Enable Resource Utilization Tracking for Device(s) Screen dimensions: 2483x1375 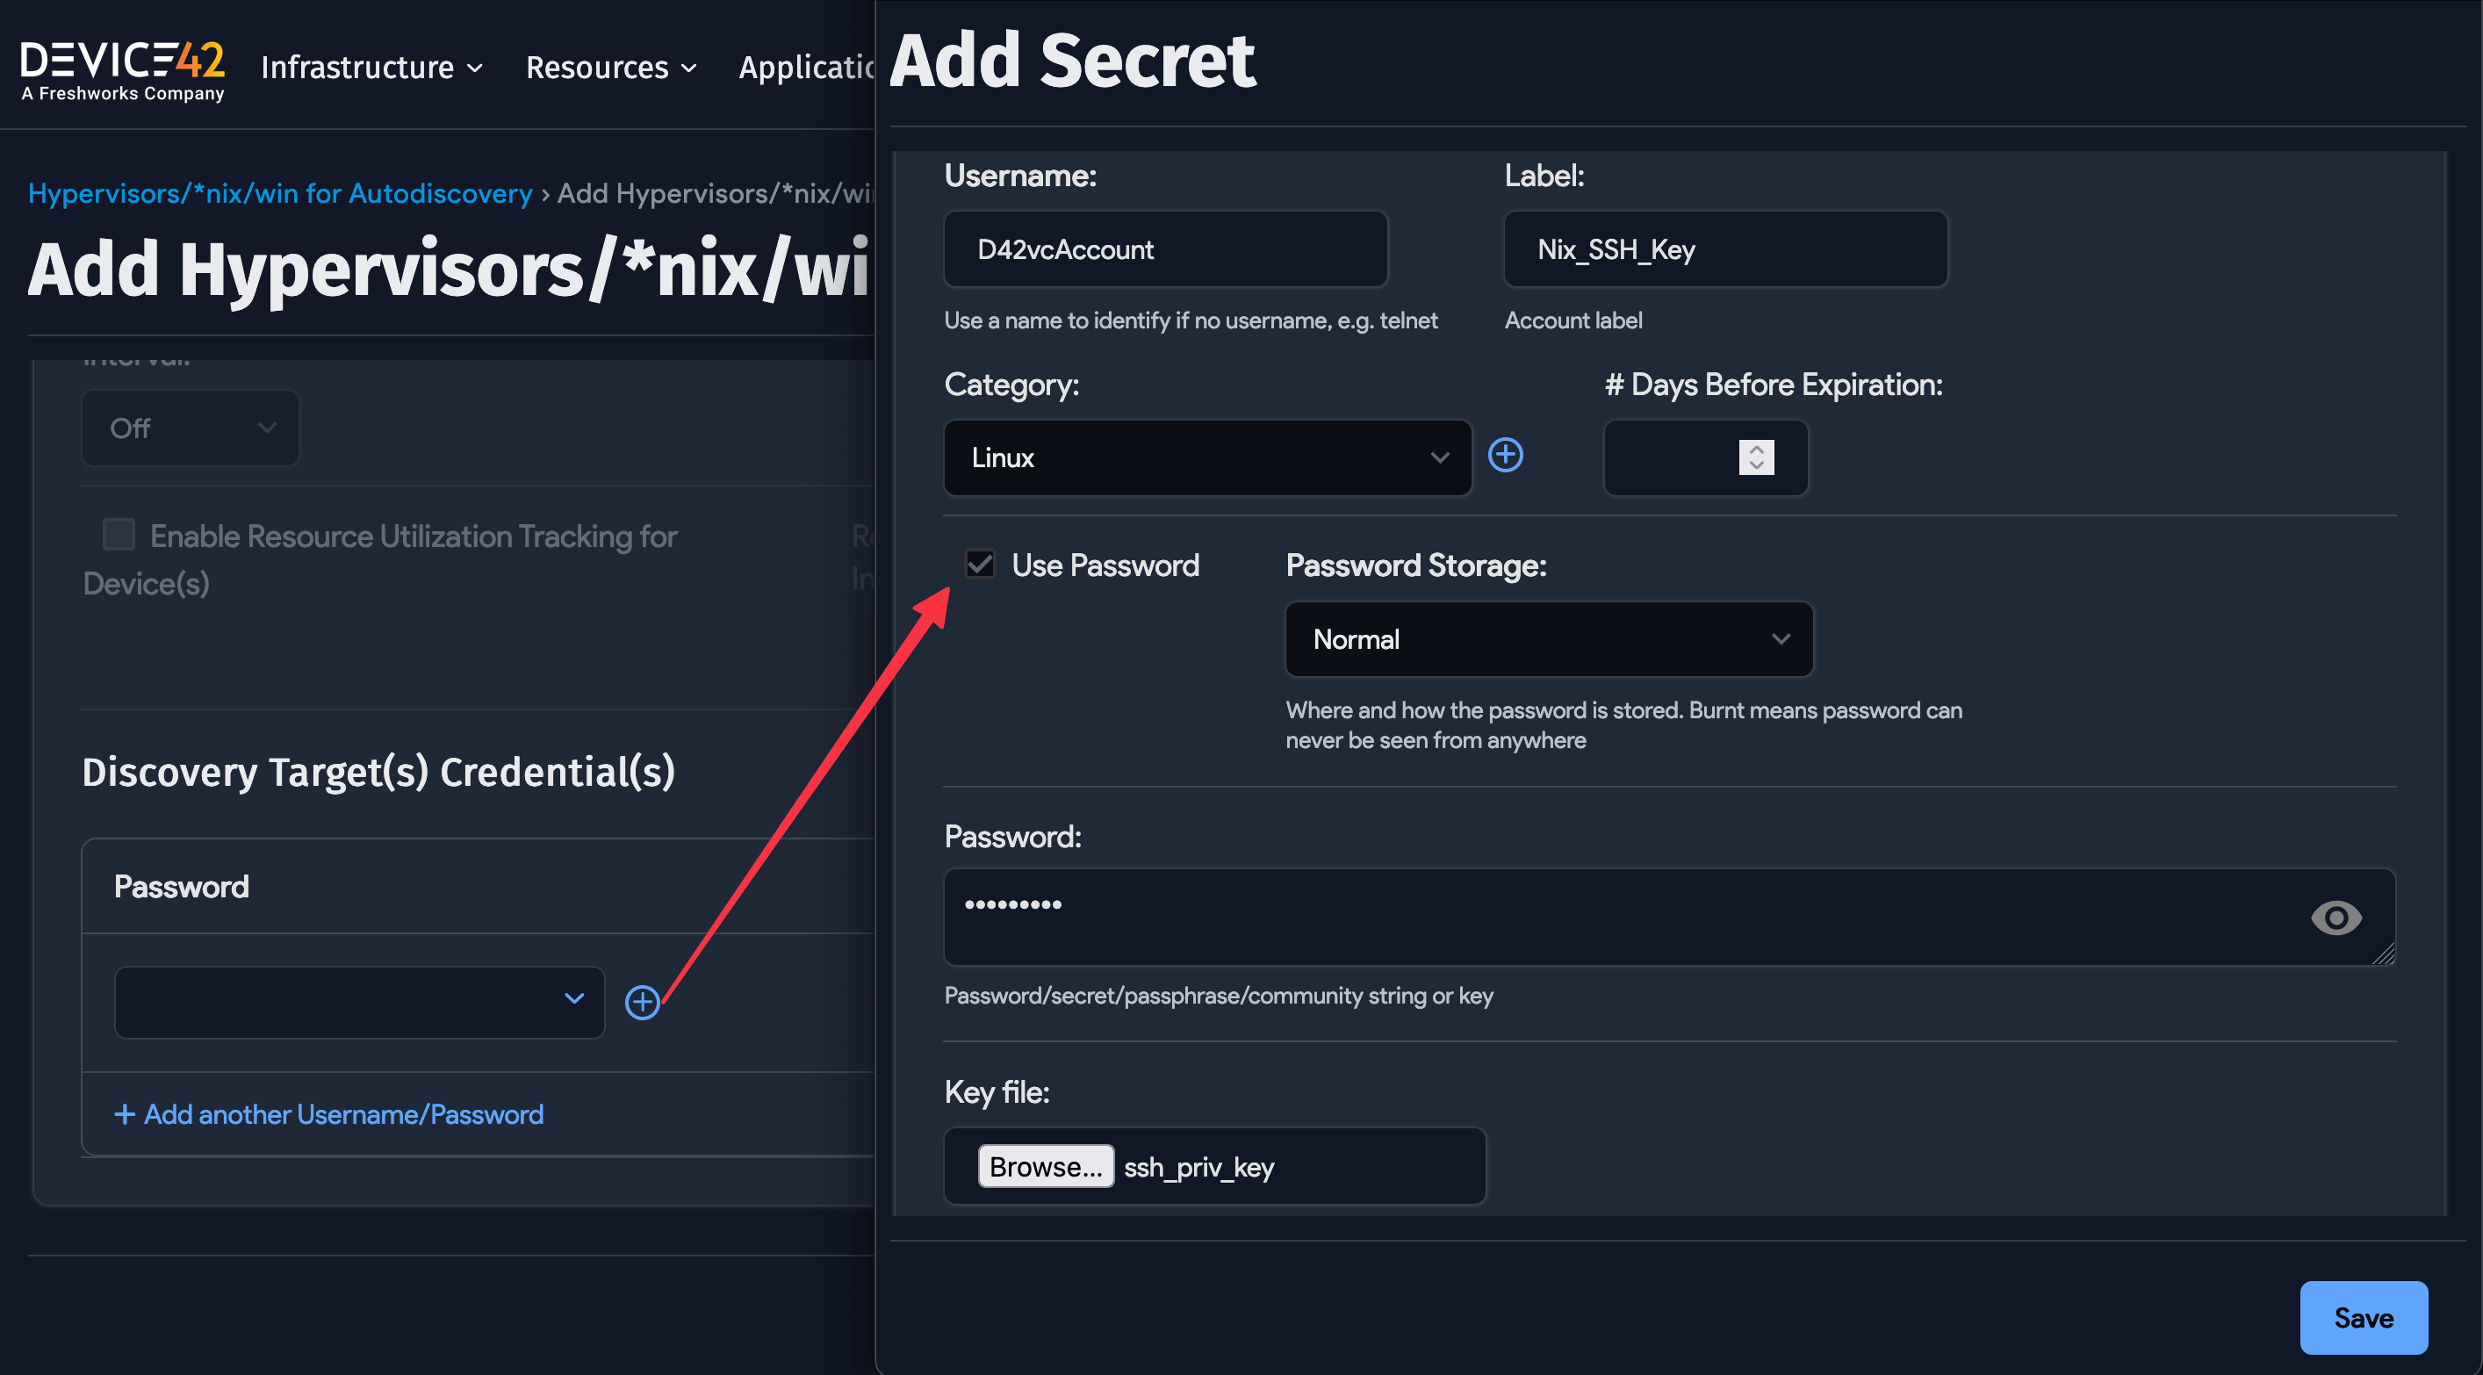click(x=118, y=535)
